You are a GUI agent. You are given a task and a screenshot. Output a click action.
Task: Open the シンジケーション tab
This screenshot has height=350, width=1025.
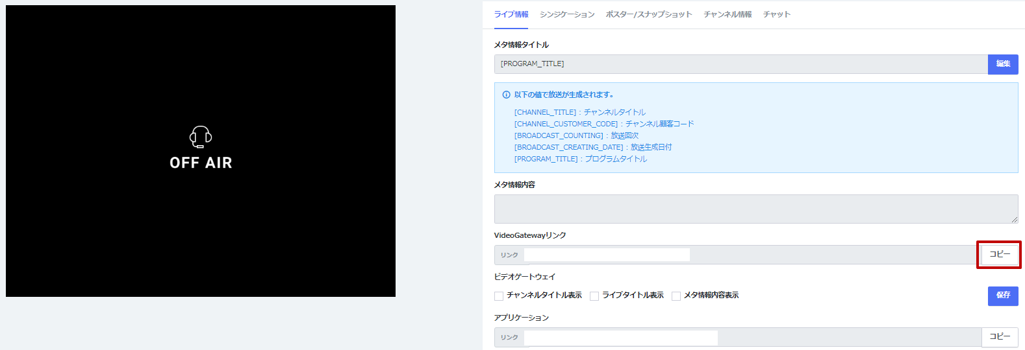[567, 14]
